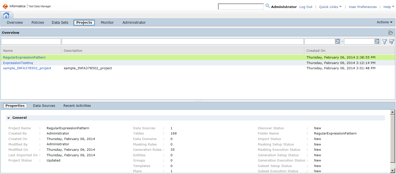396x174 pixels.
Task: Click the Created By value Administrator
Action: [x=58, y=133]
